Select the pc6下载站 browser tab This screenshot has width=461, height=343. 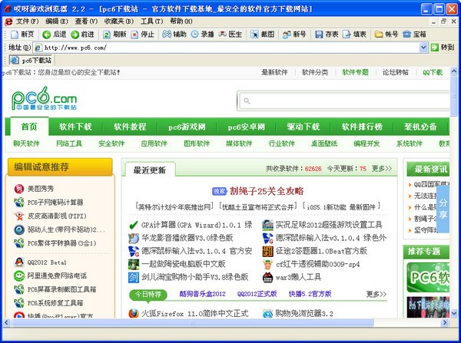[31, 60]
